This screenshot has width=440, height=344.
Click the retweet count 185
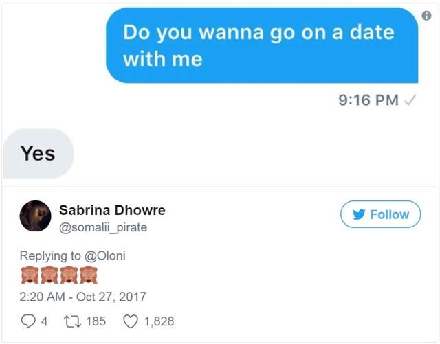click(96, 321)
